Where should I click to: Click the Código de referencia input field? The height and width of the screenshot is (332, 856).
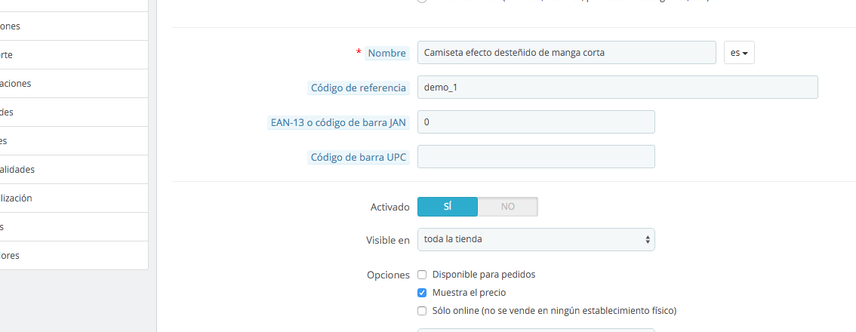point(617,87)
